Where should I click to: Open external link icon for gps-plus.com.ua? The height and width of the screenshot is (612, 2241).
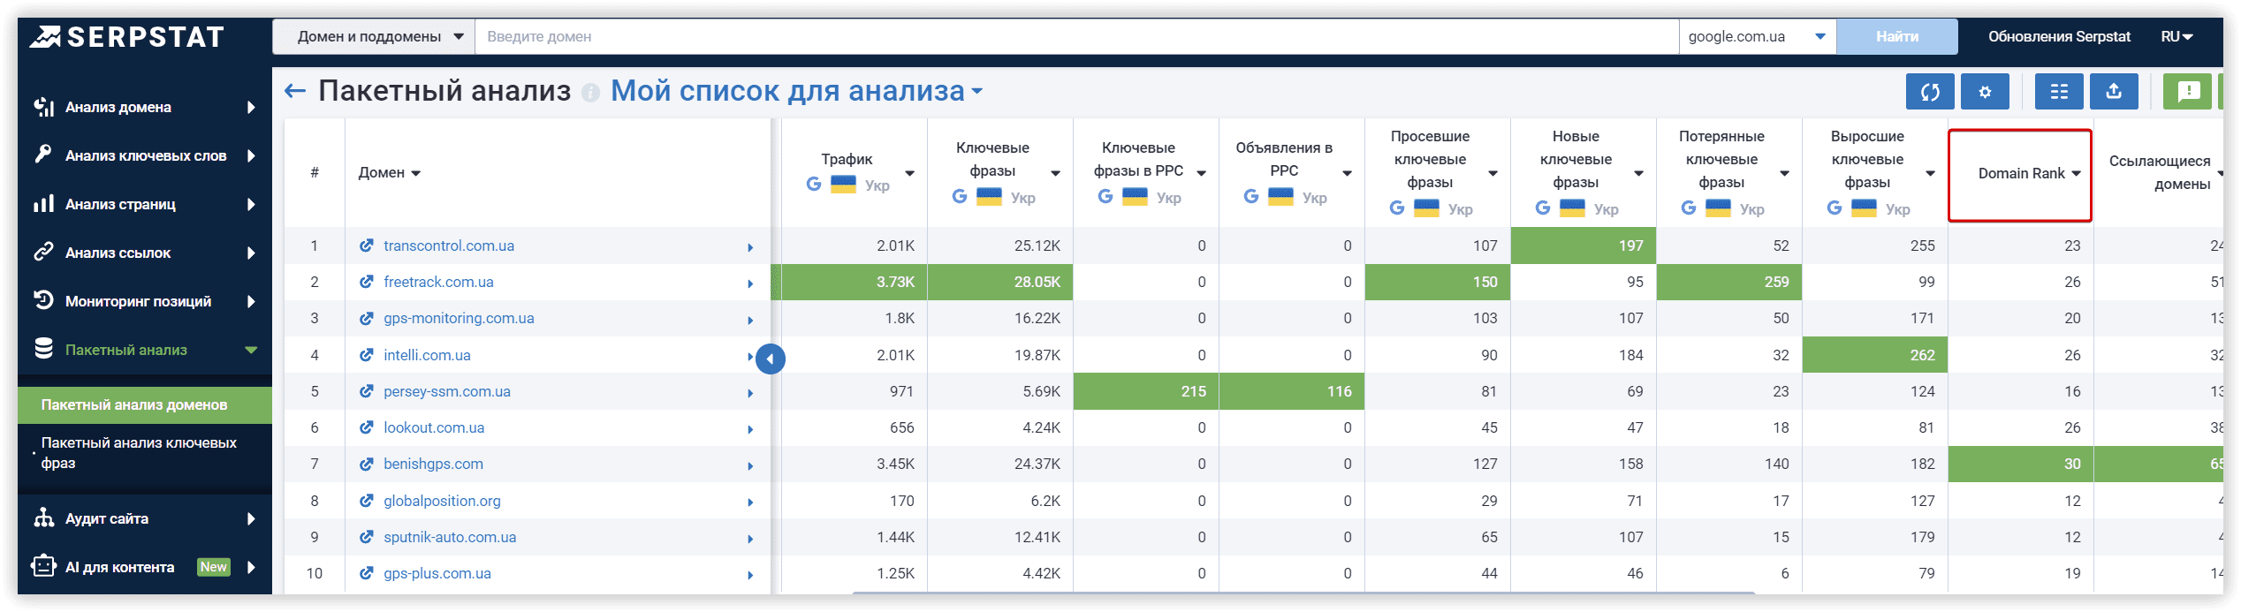(x=366, y=573)
